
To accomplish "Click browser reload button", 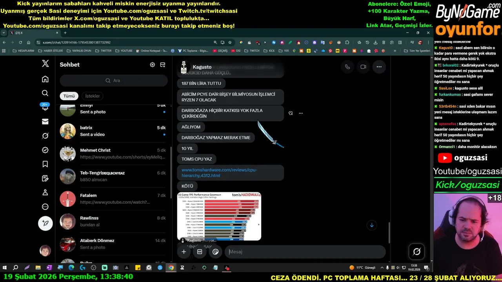I will coord(20,42).
